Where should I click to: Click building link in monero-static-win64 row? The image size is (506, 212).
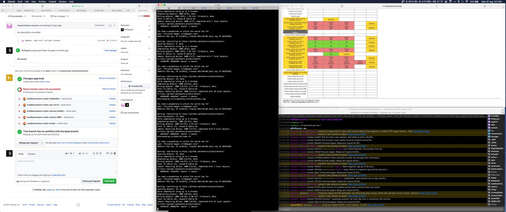371,67
